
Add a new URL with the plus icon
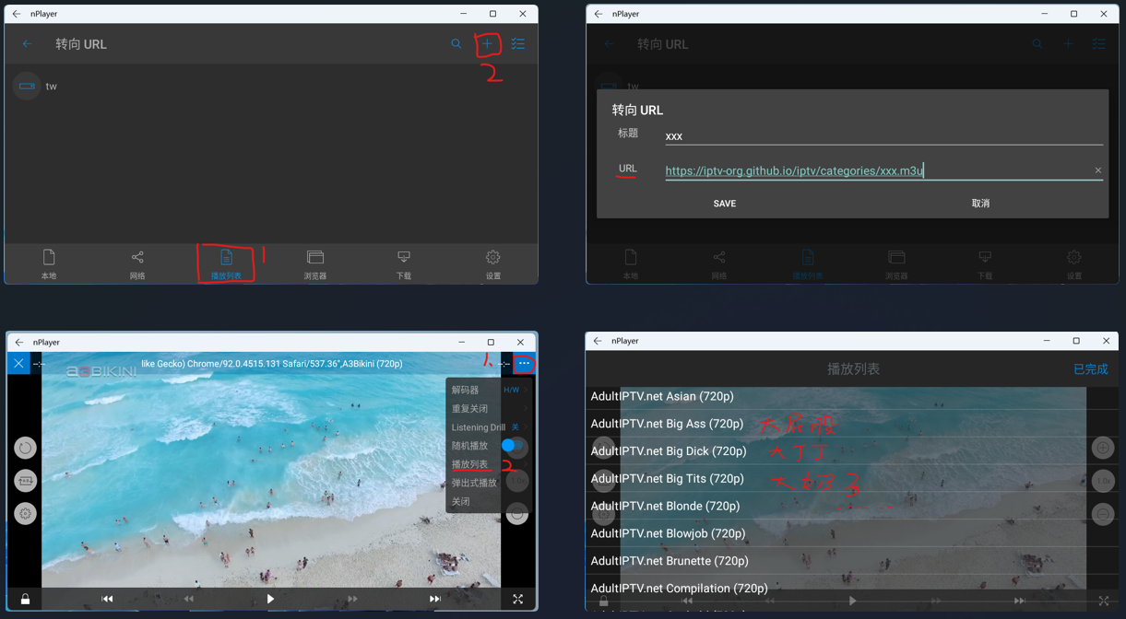click(x=488, y=43)
